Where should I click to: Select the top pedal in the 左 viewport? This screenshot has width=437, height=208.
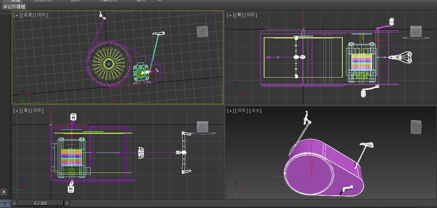73,117
